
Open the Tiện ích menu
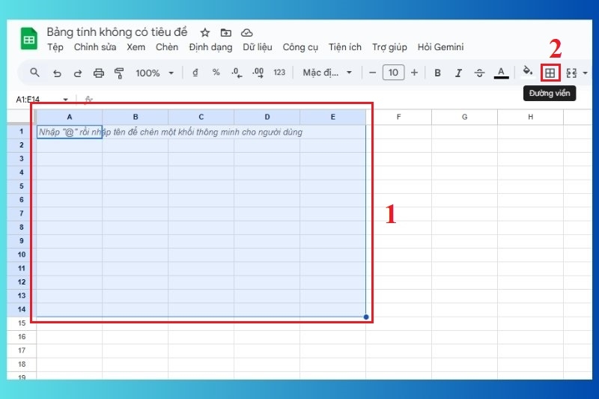(345, 47)
